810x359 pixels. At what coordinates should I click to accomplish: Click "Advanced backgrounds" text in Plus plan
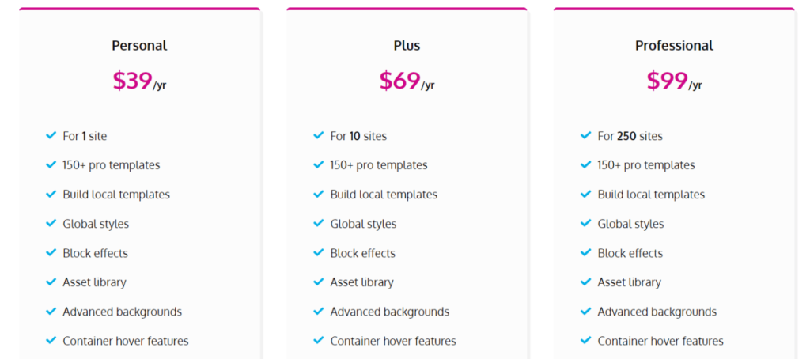(x=390, y=312)
